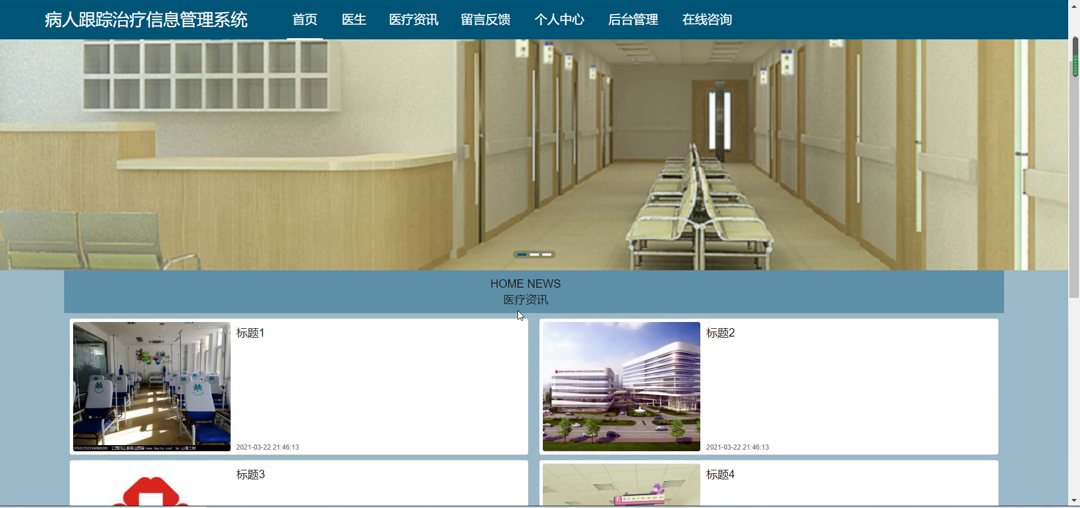The width and height of the screenshot is (1080, 508).
Task: Open 医疗资讯 in the navigation bar
Action: click(413, 20)
